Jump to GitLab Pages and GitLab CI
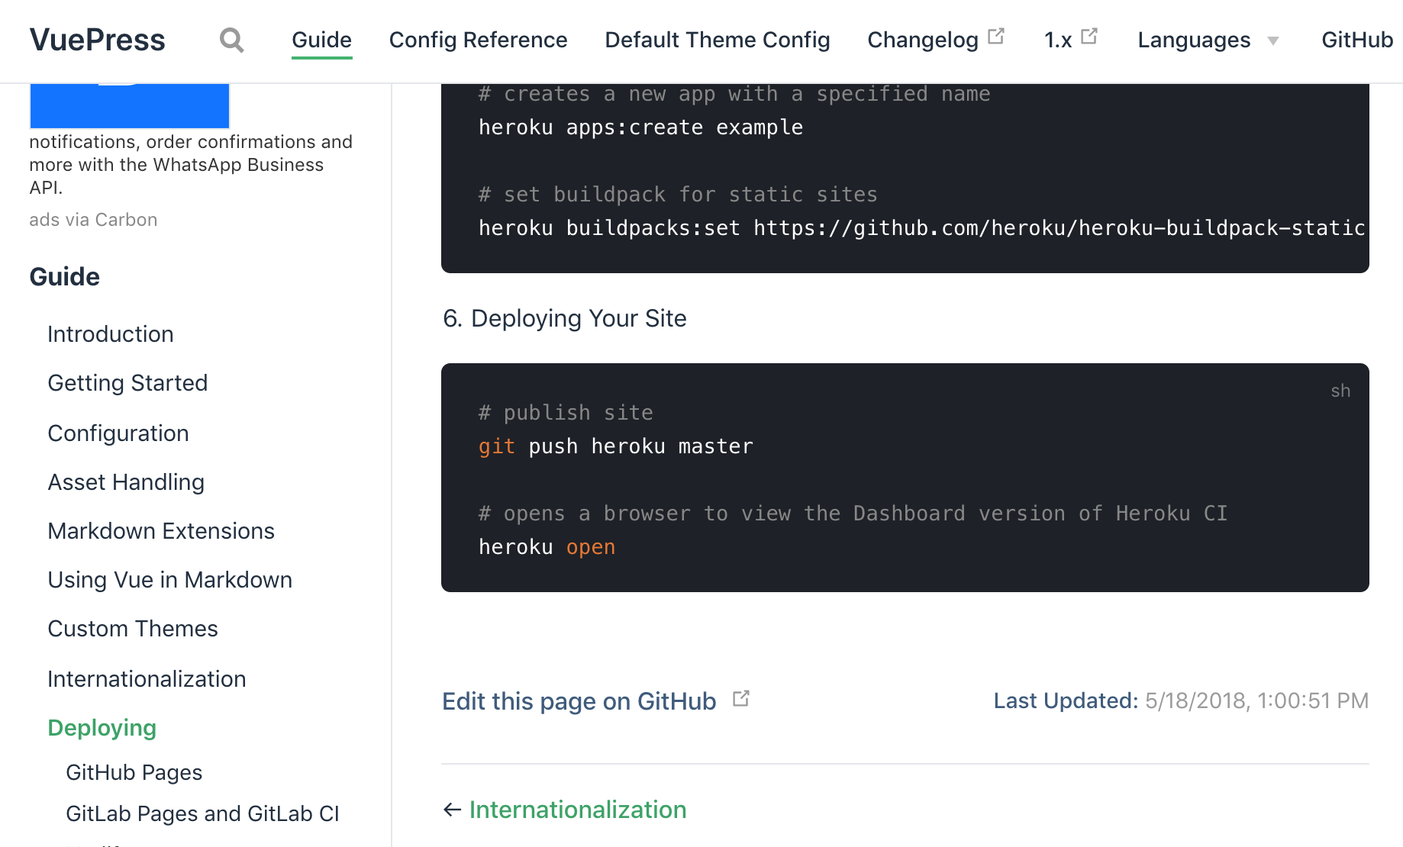The image size is (1403, 847). (x=202, y=813)
